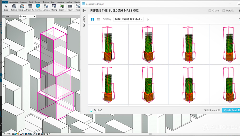Open the Visual Style icon in view bar

coord(16,134)
